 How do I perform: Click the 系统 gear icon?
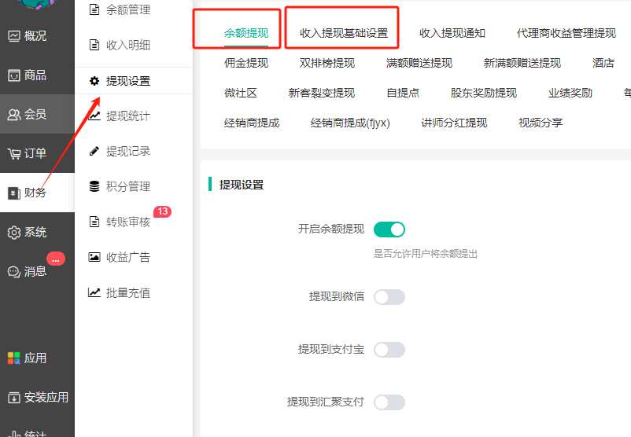coord(14,233)
